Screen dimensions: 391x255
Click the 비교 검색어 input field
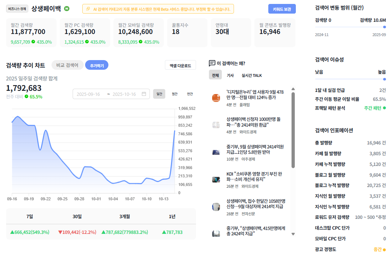67,65
